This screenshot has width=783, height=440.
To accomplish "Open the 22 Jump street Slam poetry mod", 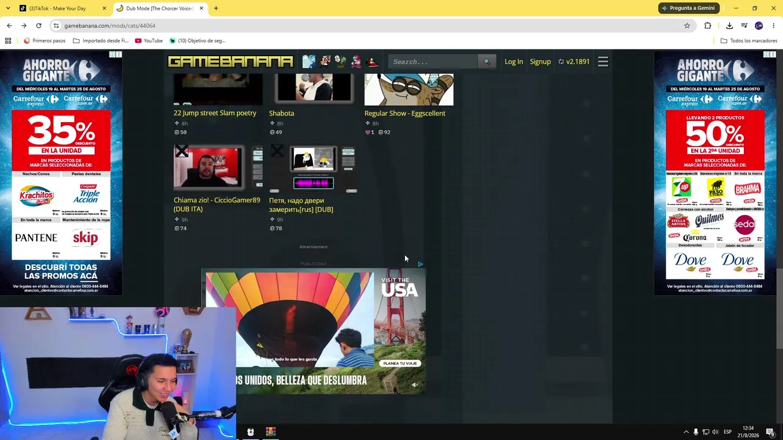I will point(215,113).
